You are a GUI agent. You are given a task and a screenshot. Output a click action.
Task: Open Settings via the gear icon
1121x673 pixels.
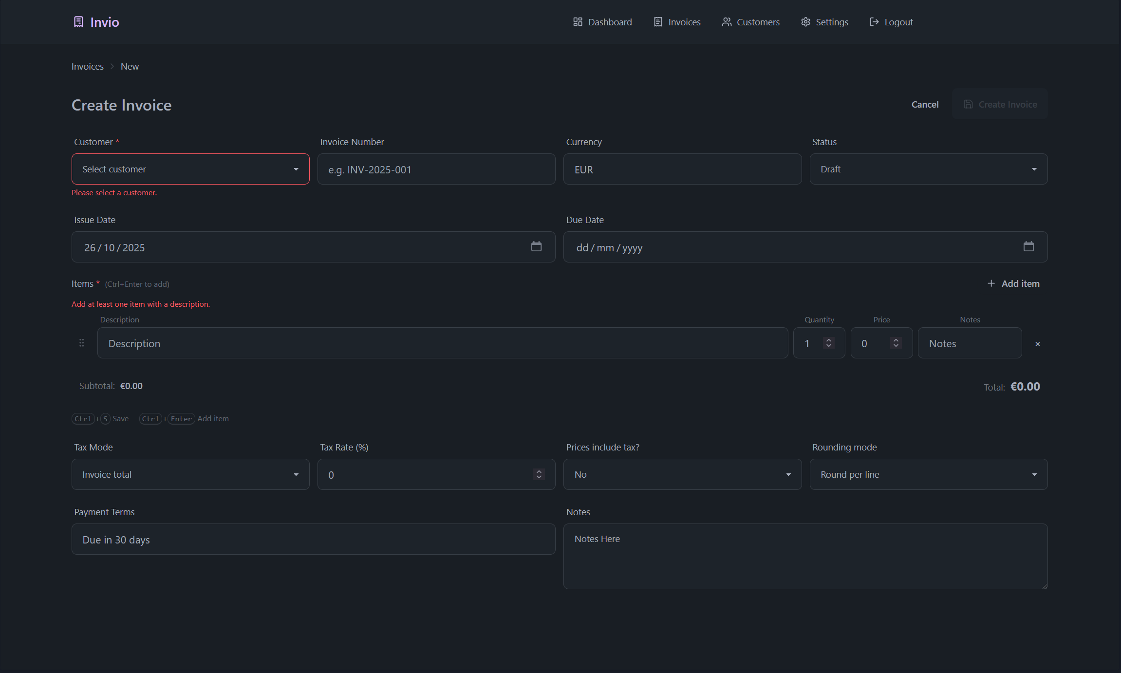click(805, 21)
